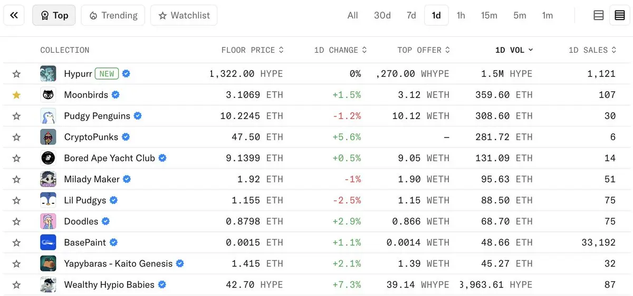
Task: Click verified badge beside Pudgy Penguins
Action: [x=138, y=116]
